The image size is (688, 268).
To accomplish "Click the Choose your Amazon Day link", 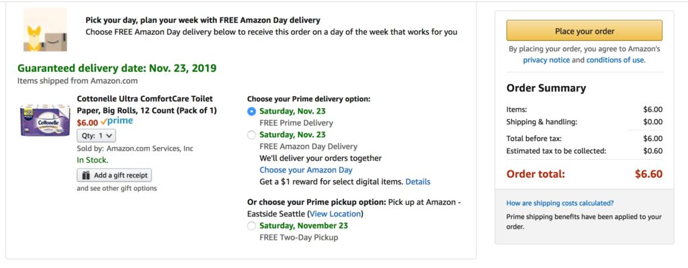I will [306, 170].
